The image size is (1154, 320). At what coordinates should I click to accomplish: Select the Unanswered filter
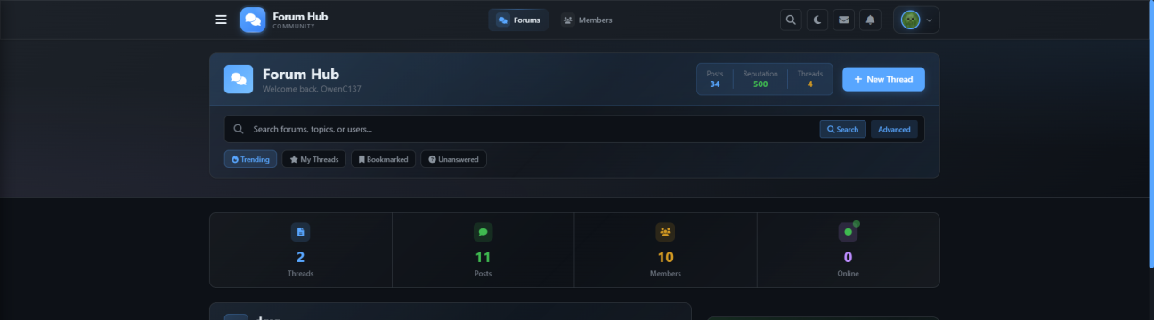pyautogui.click(x=454, y=159)
